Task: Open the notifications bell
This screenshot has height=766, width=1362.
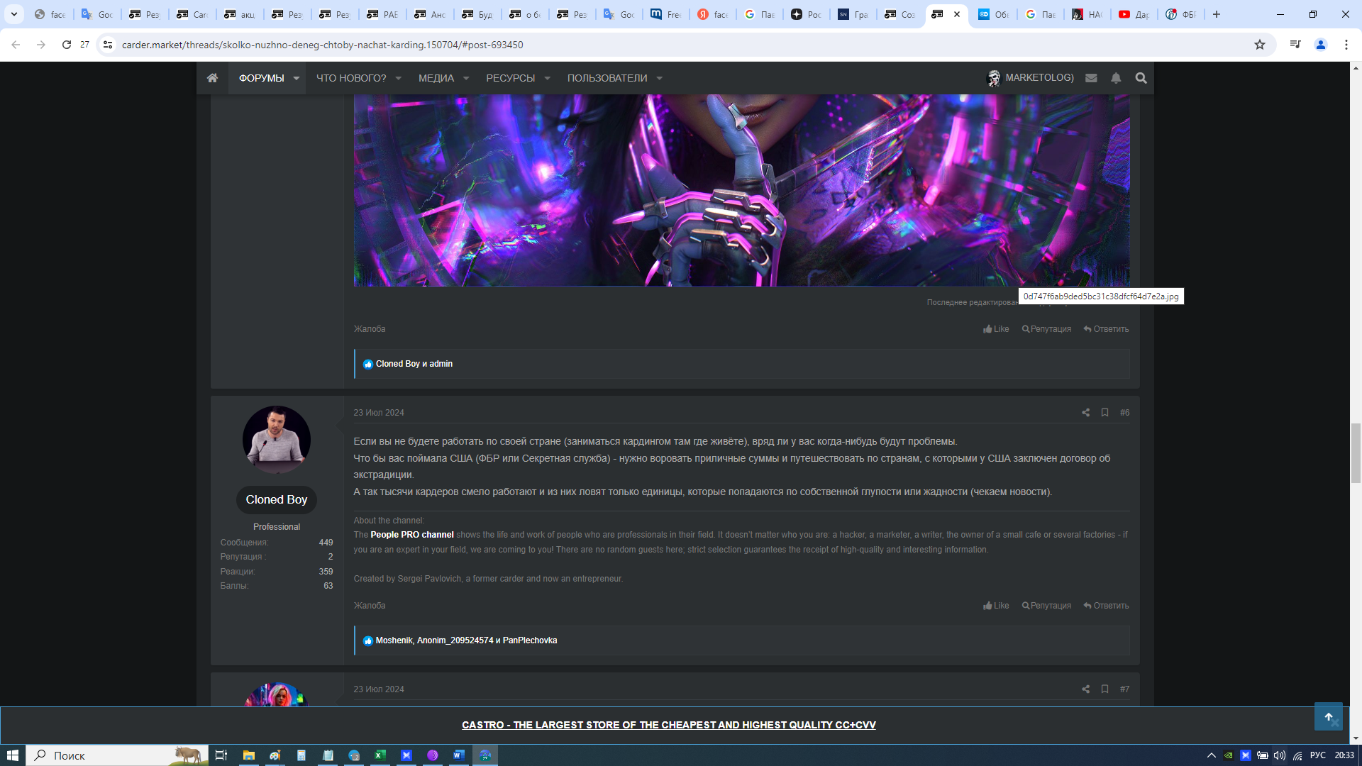Action: coord(1116,78)
